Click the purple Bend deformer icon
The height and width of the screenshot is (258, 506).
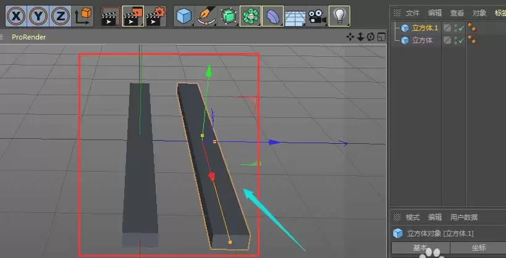pos(272,16)
